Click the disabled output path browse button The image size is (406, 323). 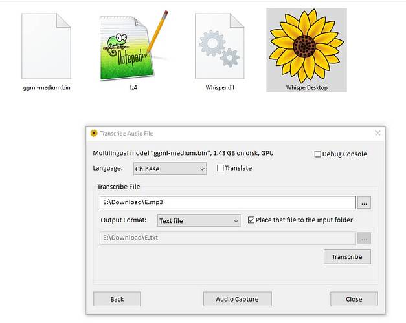(364, 238)
